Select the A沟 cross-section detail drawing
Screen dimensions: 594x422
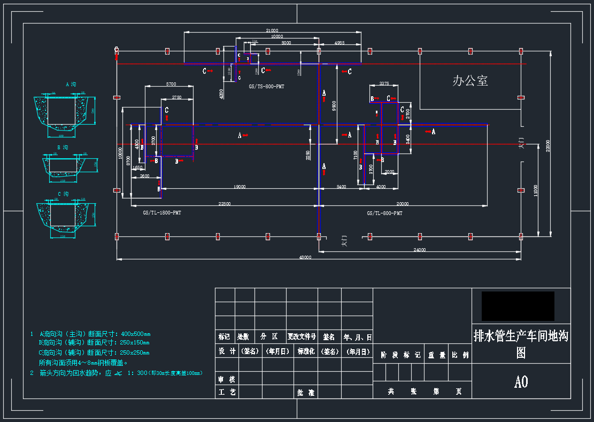tap(65, 111)
